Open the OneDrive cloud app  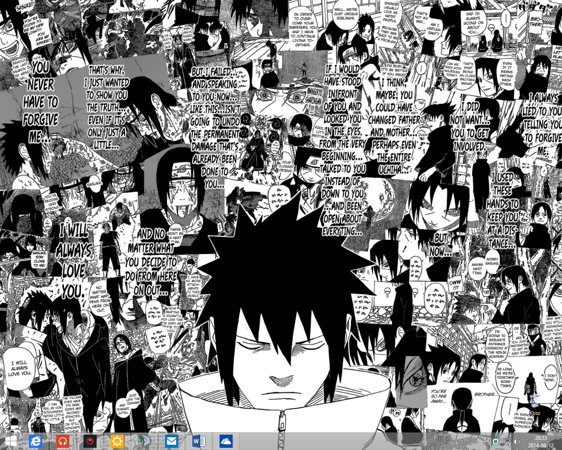226,441
